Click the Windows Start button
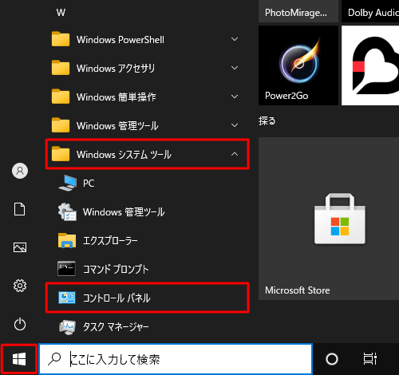This screenshot has height=375, width=399. coord(19,359)
